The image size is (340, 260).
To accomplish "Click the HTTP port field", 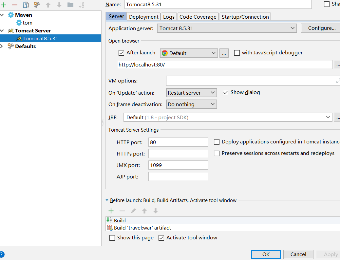I will pyautogui.click(x=178, y=142).
